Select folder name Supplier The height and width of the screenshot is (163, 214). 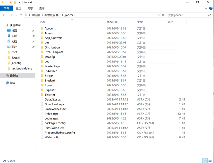(x=50, y=90)
